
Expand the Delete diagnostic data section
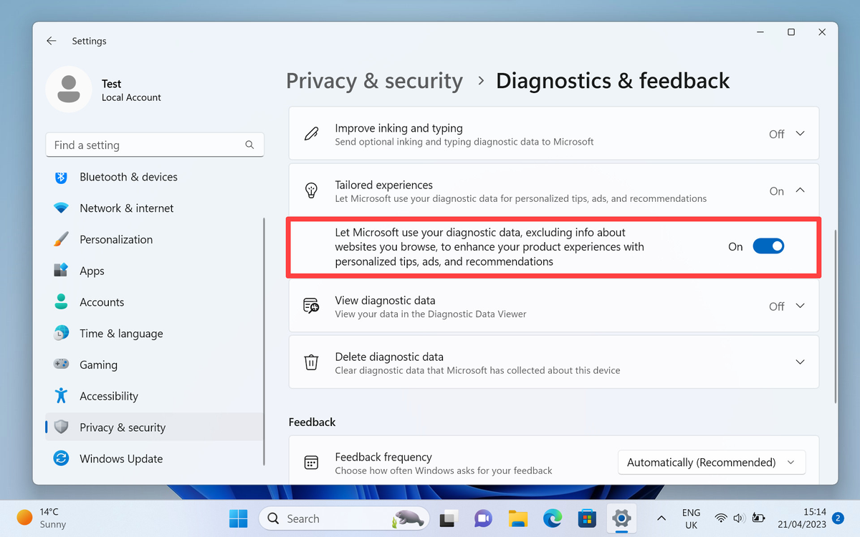pos(800,362)
